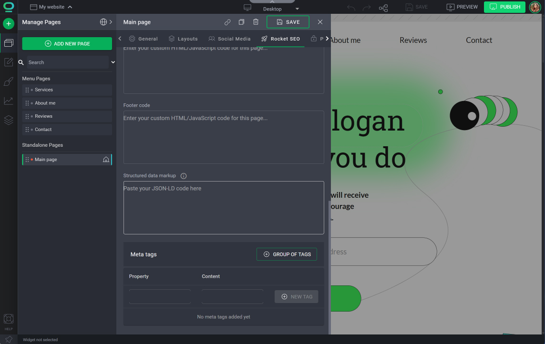The height and width of the screenshot is (344, 545).
Task: Click Contact link in the website preview
Action: [479, 40]
